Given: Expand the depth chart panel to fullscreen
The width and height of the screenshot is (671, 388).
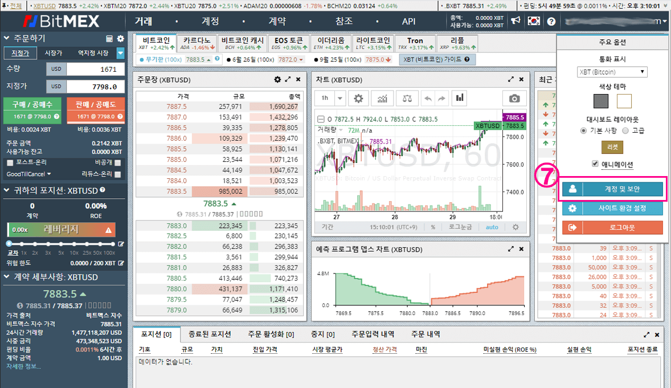Looking at the screenshot, I should tap(510, 249).
